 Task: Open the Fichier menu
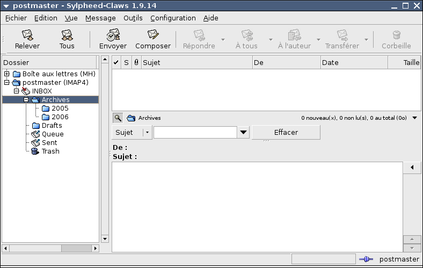pos(16,18)
